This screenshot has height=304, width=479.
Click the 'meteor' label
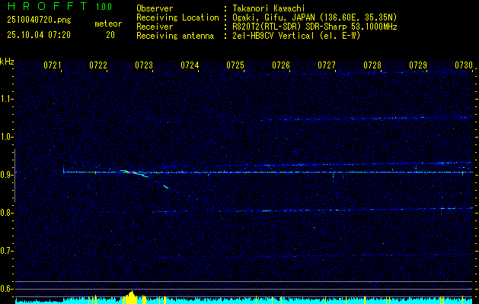108,24
